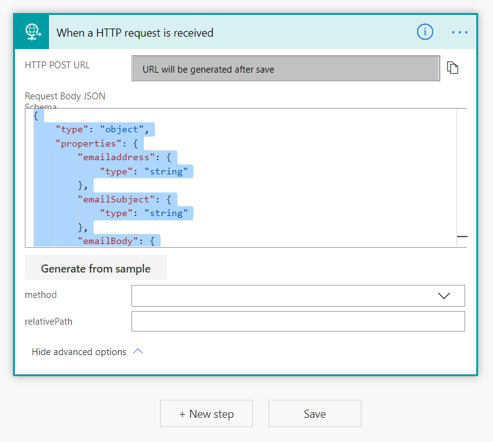Add a new step to the flow
The height and width of the screenshot is (442, 493).
(x=206, y=414)
